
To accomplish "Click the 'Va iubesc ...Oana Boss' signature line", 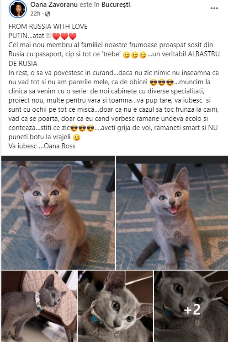I will pyautogui.click(x=42, y=146).
